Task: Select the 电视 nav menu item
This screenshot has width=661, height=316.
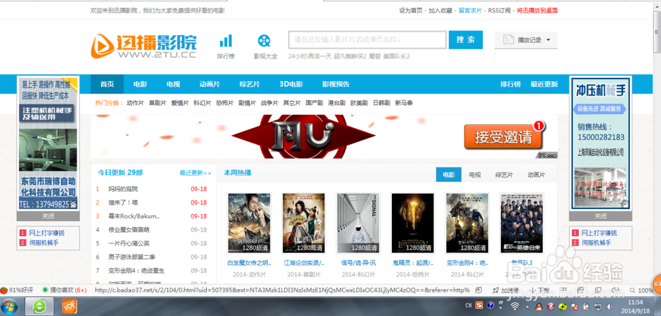Action: coord(173,84)
